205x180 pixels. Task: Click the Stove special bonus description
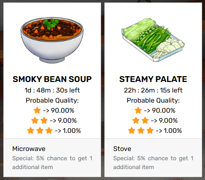click(x=153, y=163)
